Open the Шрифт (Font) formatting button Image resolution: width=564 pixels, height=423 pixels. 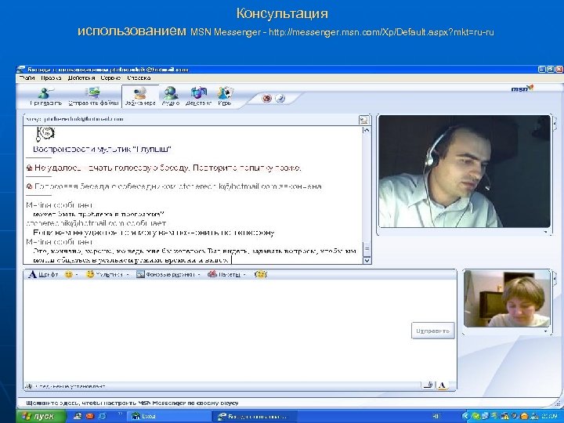[43, 274]
